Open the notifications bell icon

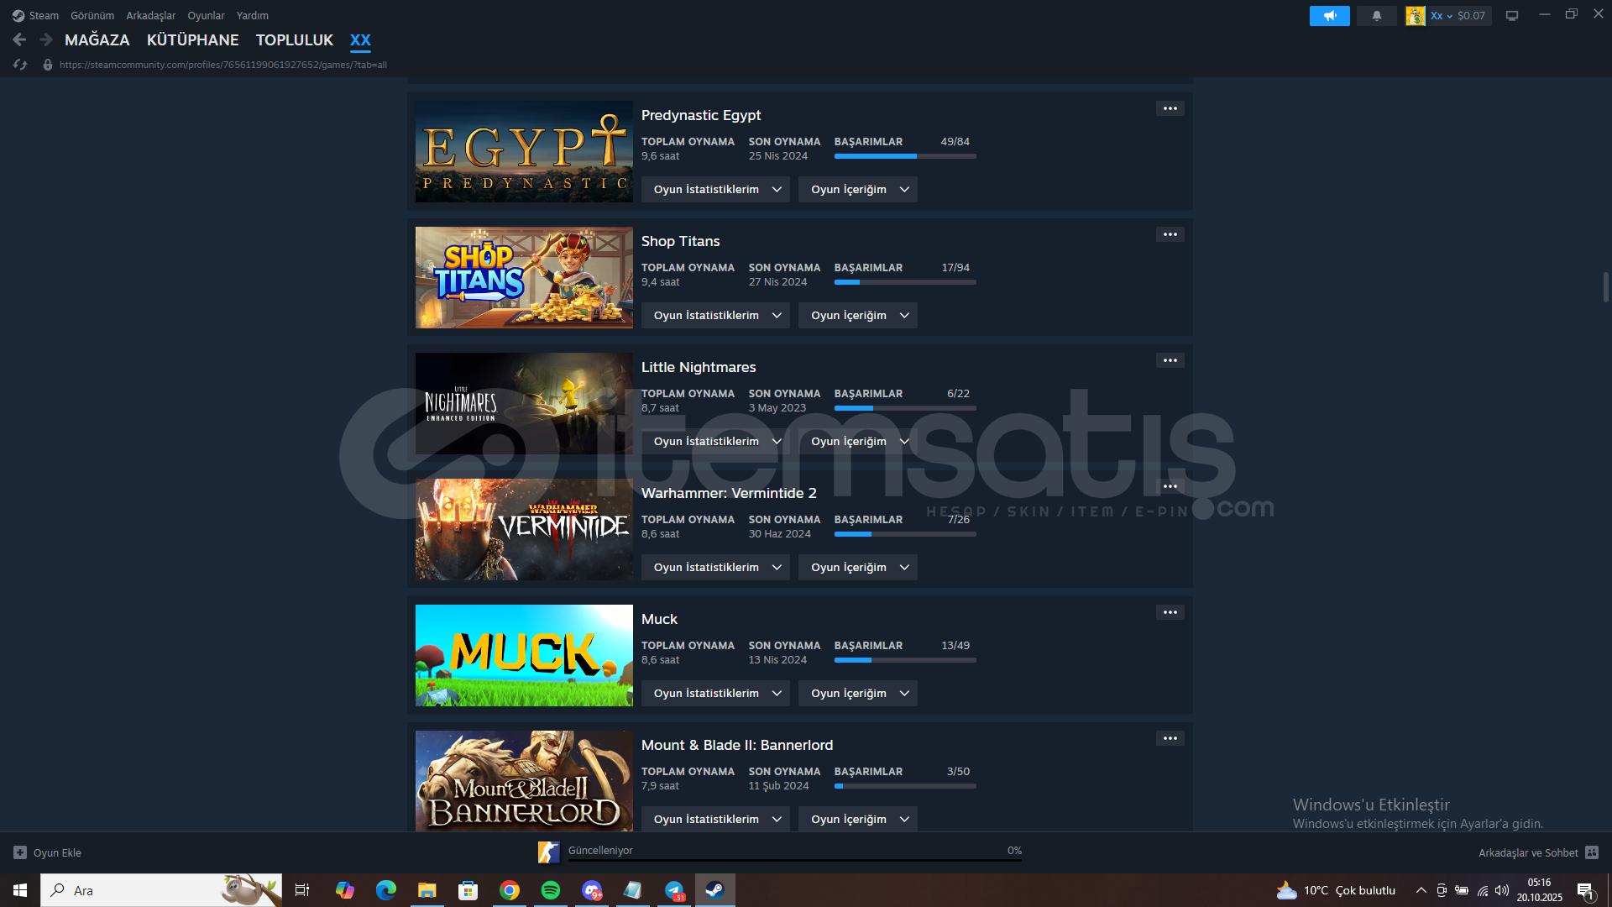click(1377, 16)
